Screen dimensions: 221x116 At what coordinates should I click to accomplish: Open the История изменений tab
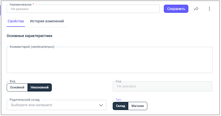pos(47,21)
